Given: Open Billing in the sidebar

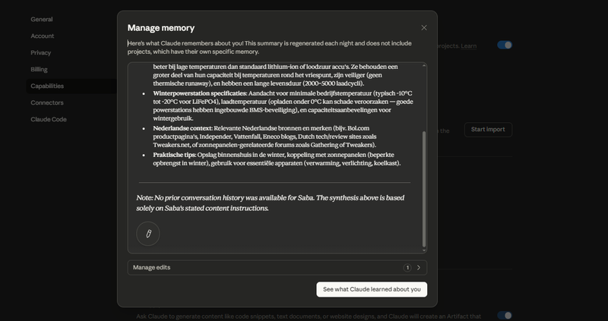Looking at the screenshot, I should tap(40, 69).
